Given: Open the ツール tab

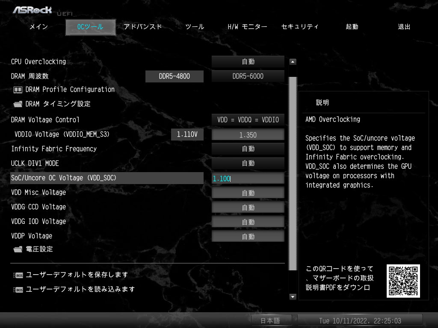Looking at the screenshot, I should pos(195,27).
